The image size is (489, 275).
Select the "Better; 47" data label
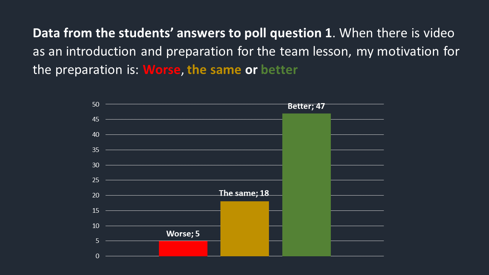[306, 106]
